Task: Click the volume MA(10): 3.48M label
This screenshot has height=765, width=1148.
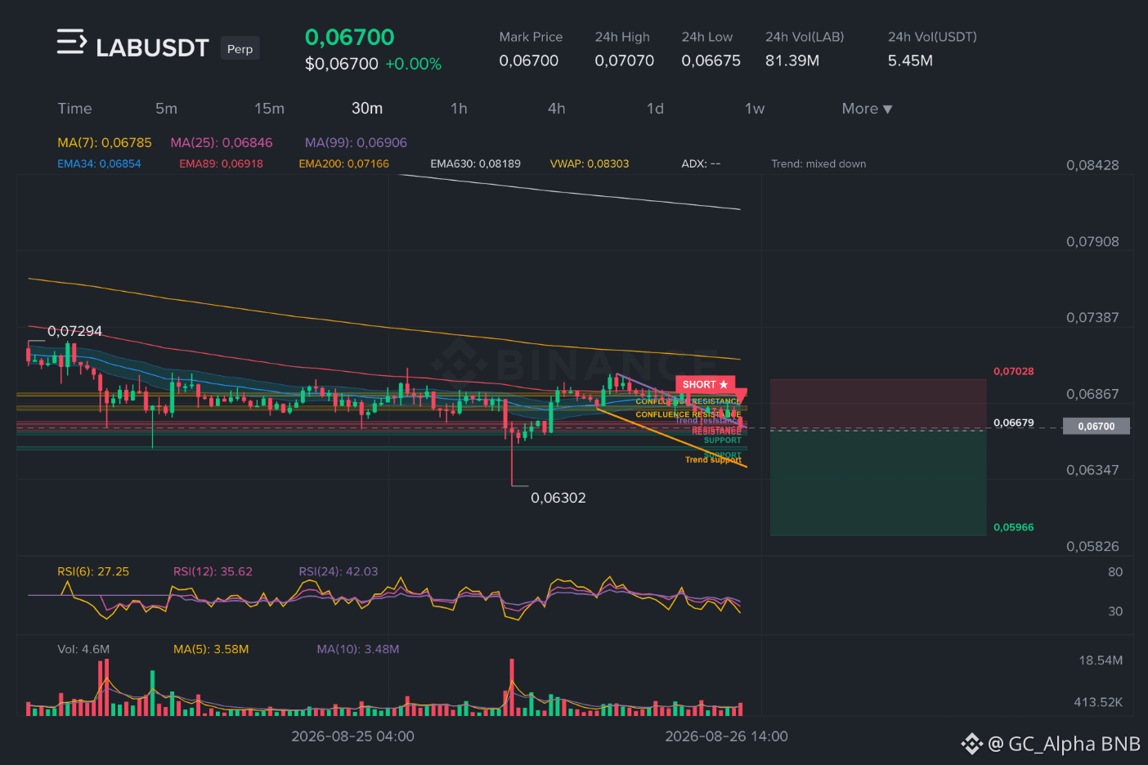Action: coord(358,649)
